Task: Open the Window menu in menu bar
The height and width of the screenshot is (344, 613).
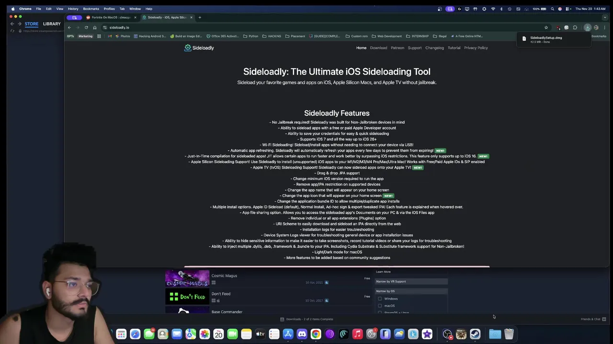Action: point(135,9)
